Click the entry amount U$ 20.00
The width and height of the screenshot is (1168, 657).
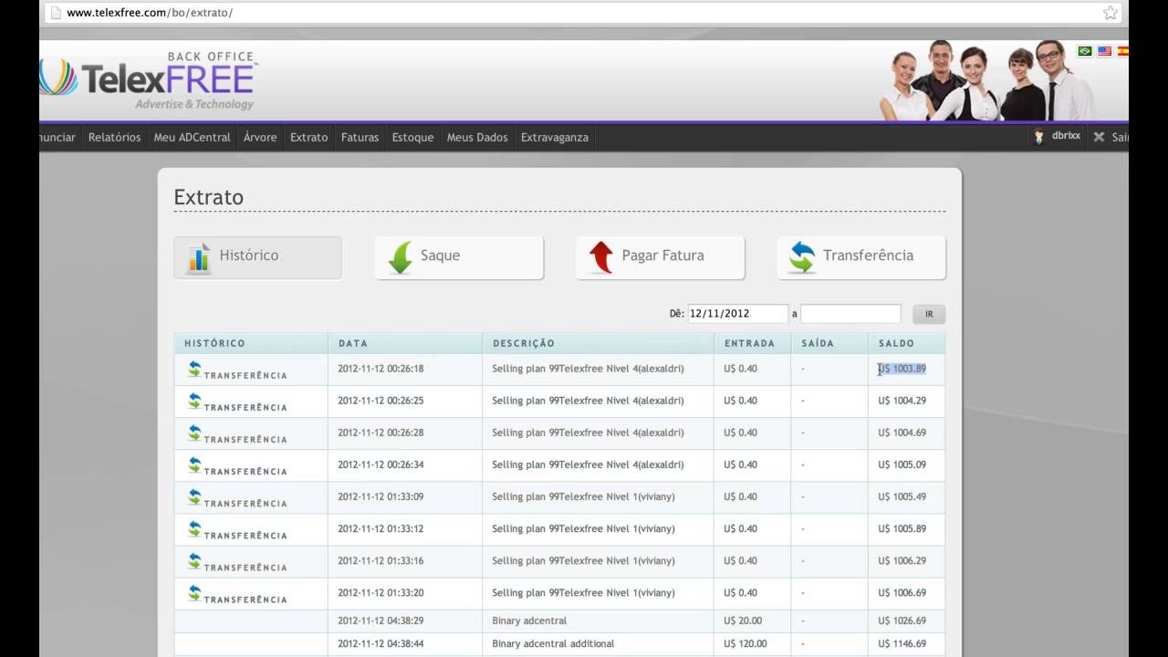tap(744, 620)
